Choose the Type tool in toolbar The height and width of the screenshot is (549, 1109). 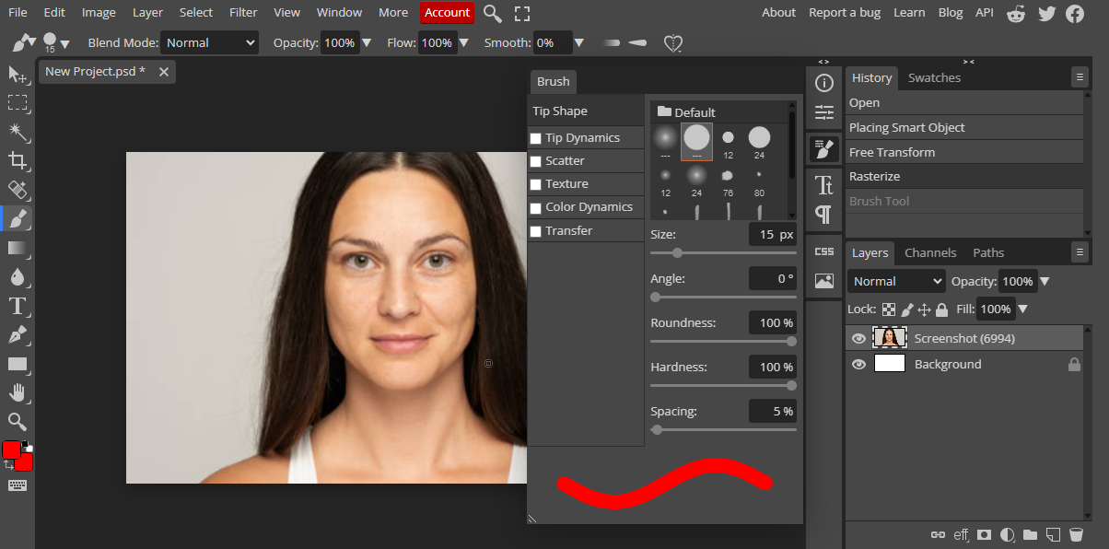pyautogui.click(x=18, y=306)
